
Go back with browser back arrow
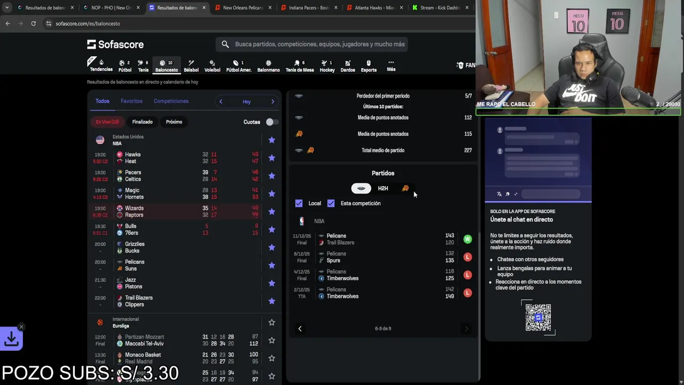[x=7, y=24]
